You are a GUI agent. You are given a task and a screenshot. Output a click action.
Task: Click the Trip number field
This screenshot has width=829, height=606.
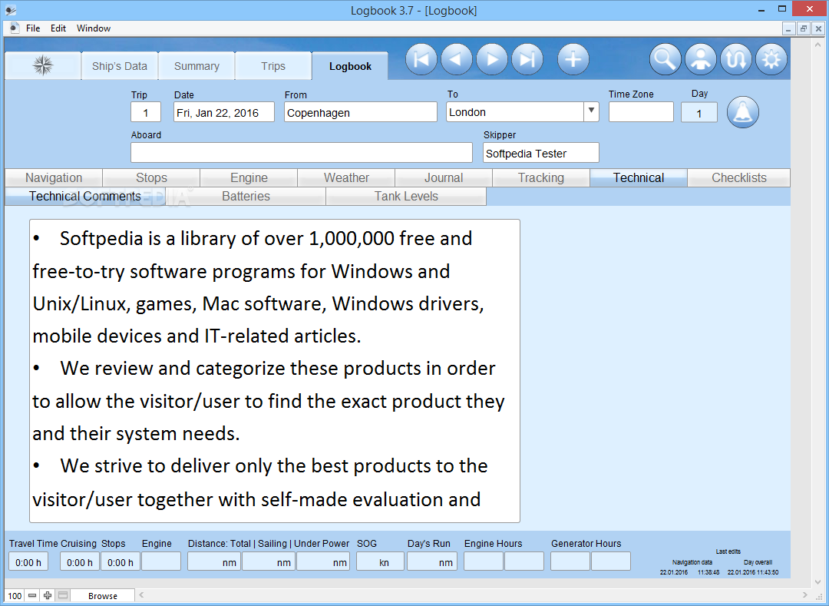click(x=146, y=112)
